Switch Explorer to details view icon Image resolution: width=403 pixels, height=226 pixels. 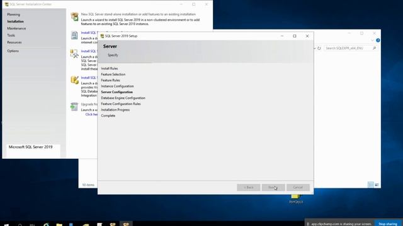point(371,185)
